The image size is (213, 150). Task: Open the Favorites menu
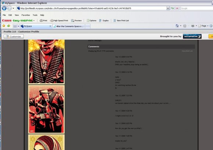click(26, 15)
